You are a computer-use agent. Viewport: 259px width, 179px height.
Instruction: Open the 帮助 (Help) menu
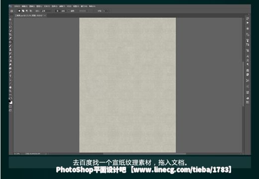click(x=92, y=6)
